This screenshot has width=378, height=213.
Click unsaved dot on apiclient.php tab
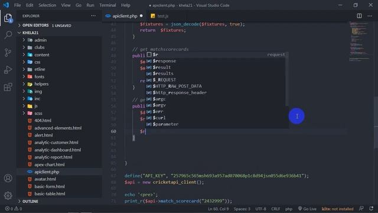pos(141,16)
